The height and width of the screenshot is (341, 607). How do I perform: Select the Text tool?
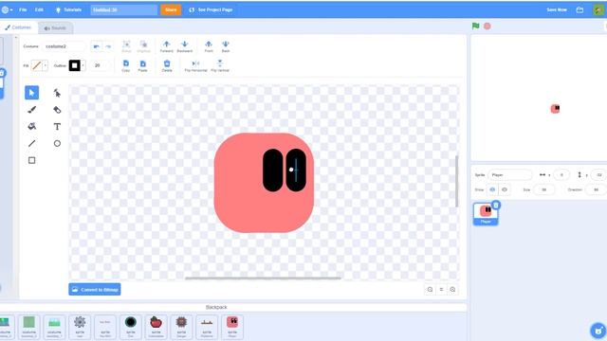57,126
